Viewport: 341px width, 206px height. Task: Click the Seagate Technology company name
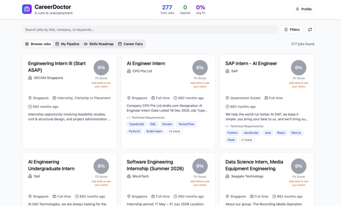247,176
